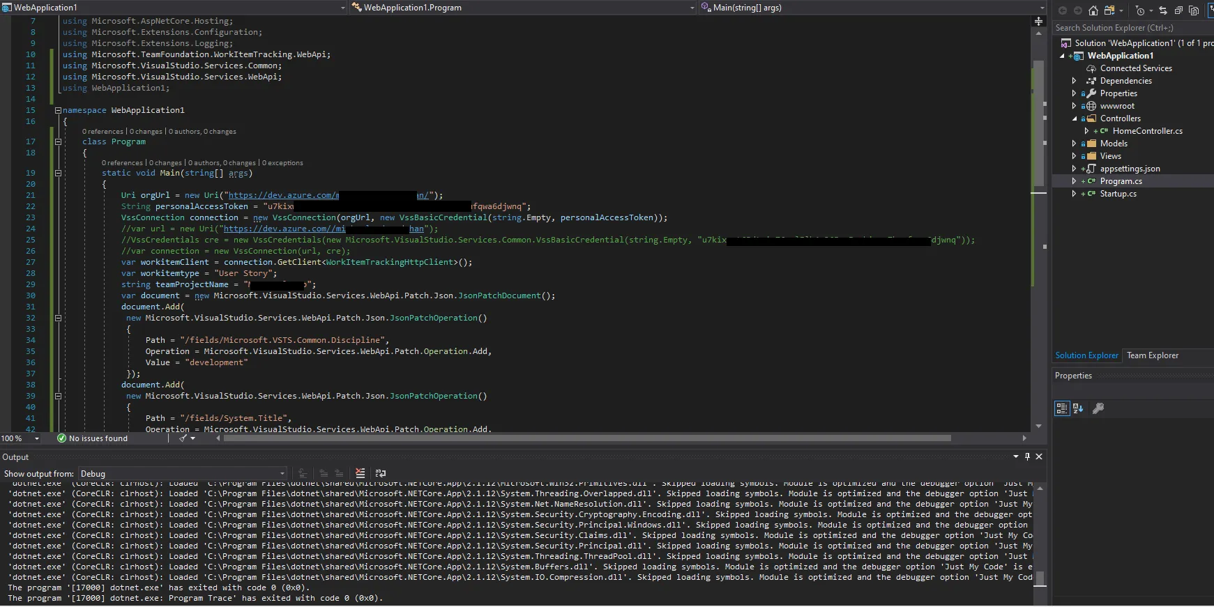Select the Solution 'WebApplication1' root node

tap(1144, 43)
